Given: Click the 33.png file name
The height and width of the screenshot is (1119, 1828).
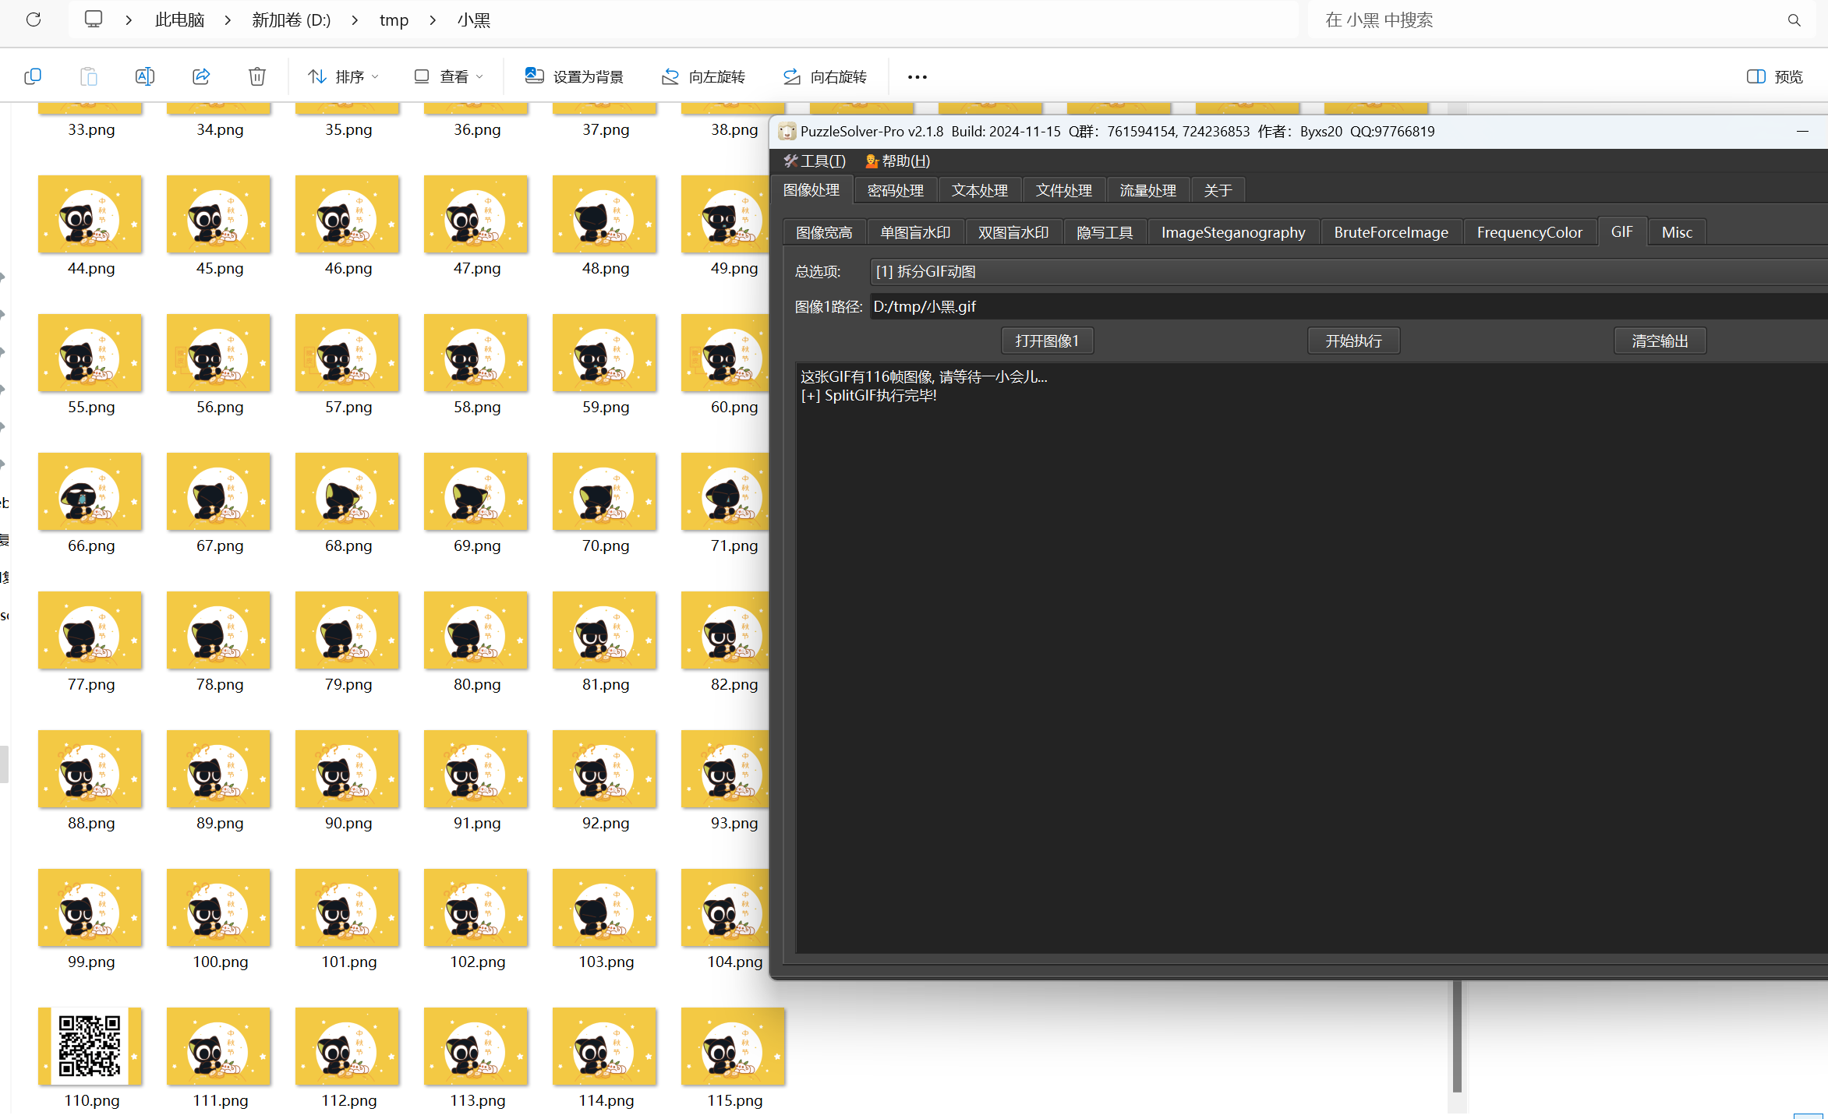Looking at the screenshot, I should [x=91, y=129].
